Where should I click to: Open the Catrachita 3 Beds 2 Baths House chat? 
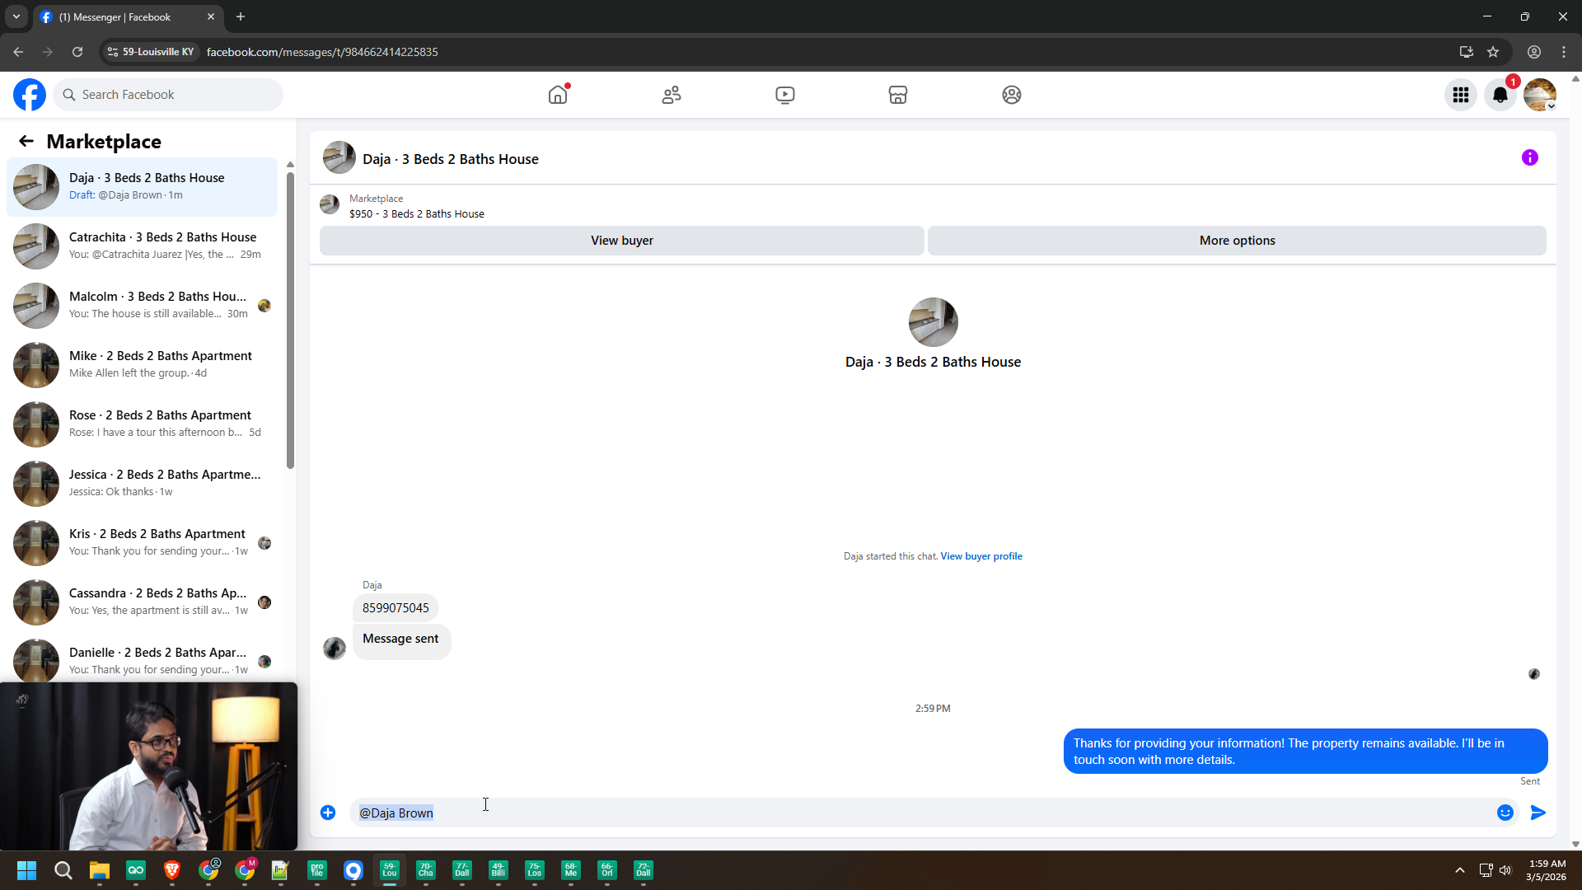click(x=143, y=246)
